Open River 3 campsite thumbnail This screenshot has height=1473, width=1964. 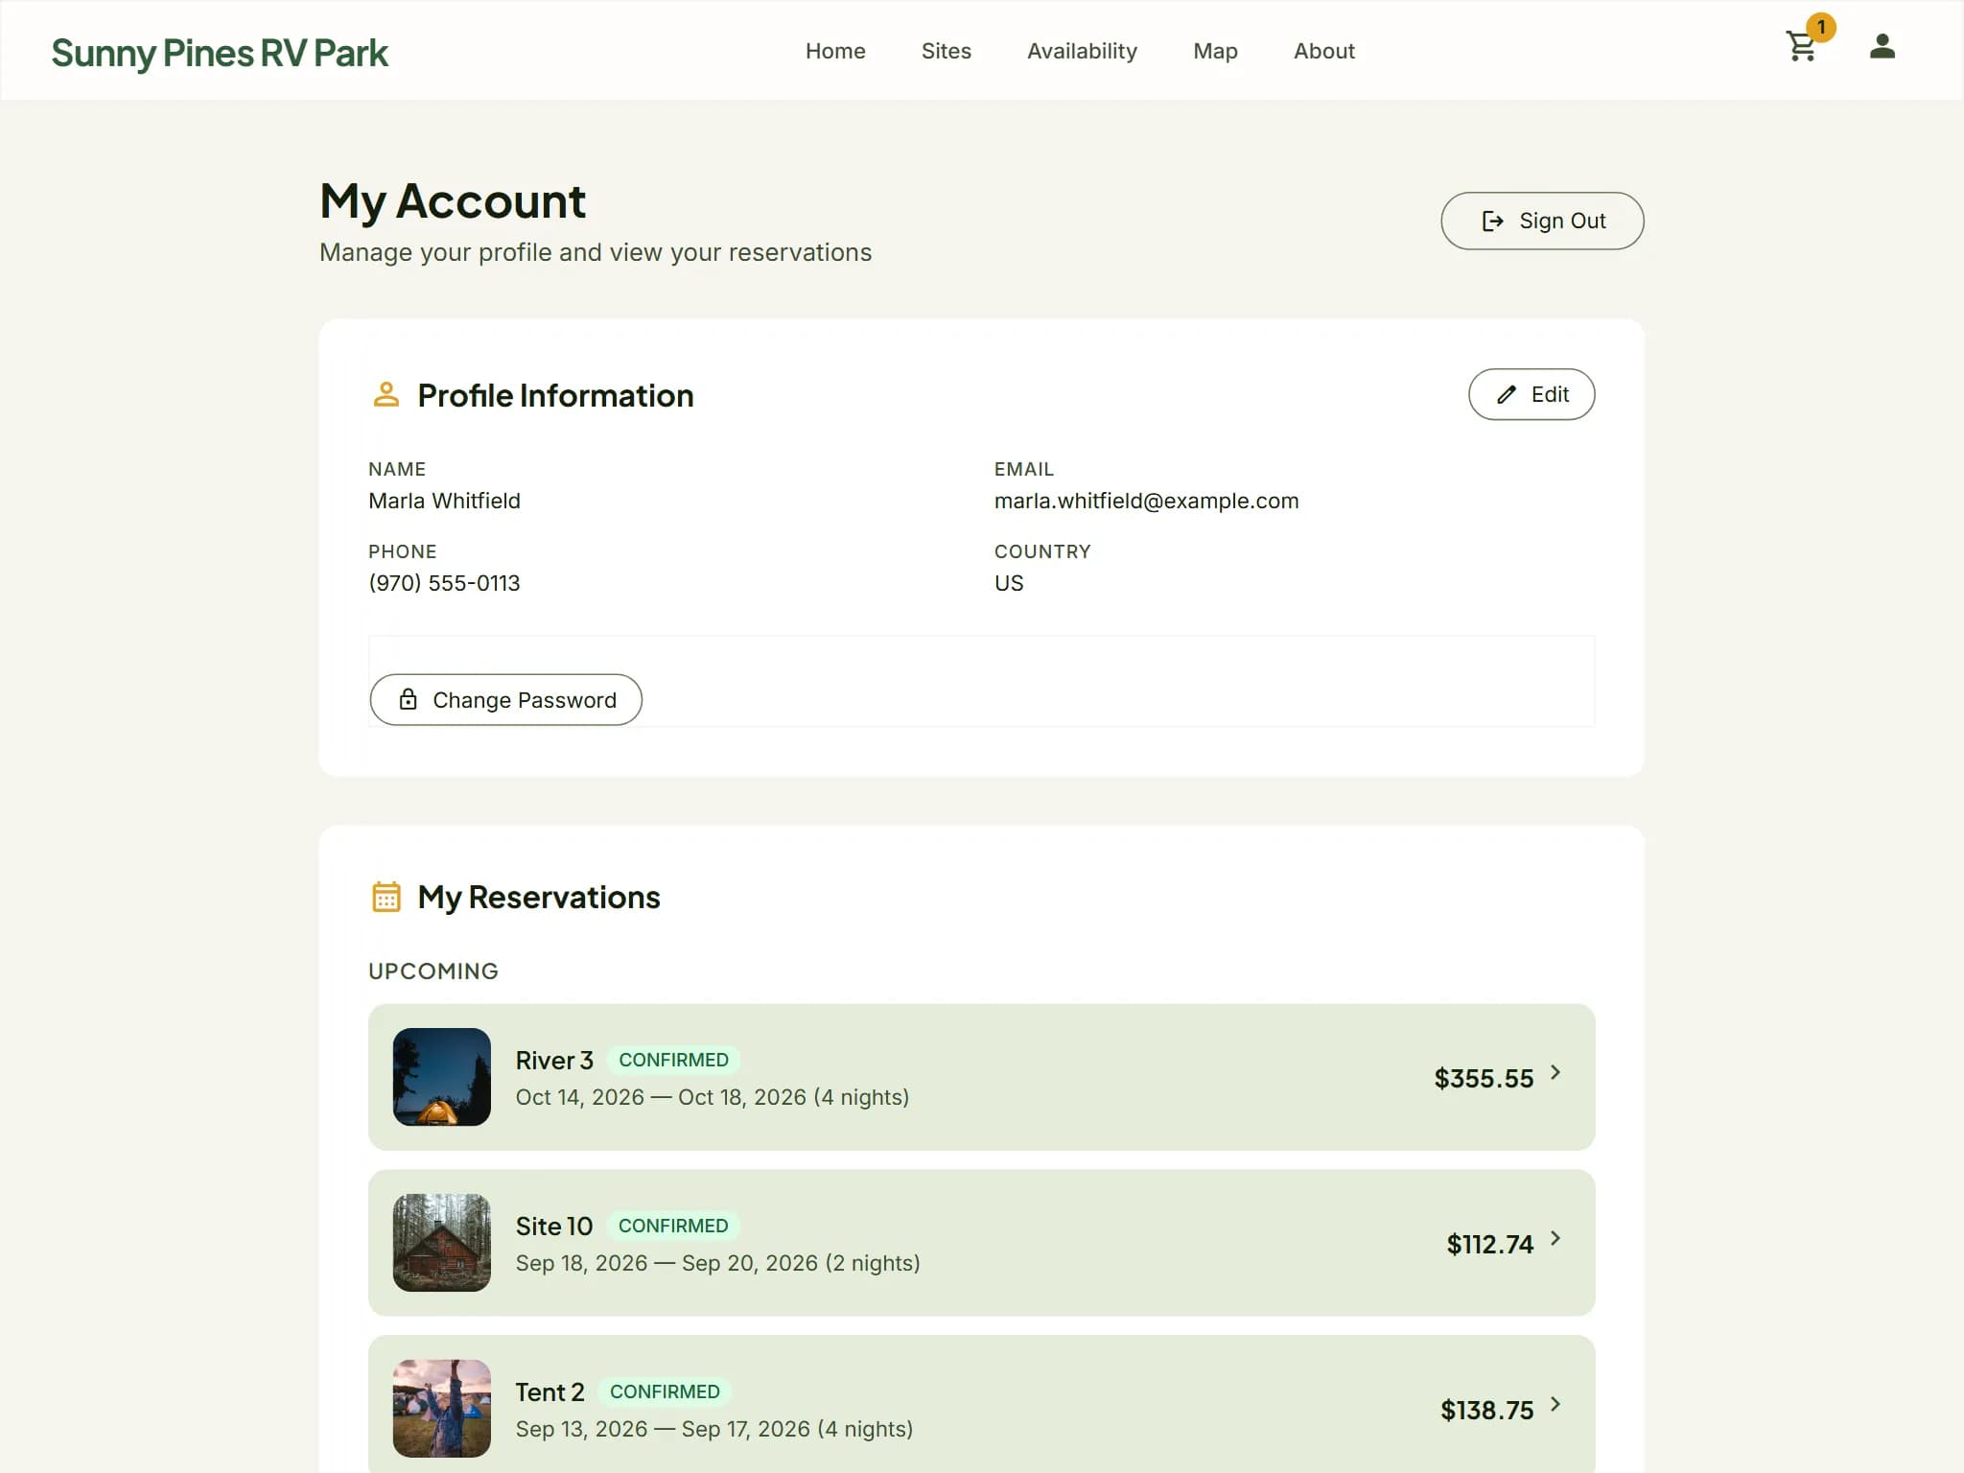click(x=441, y=1077)
